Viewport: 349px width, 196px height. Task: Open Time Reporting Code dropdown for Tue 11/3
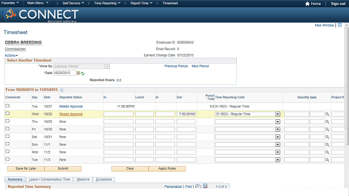coord(278,160)
